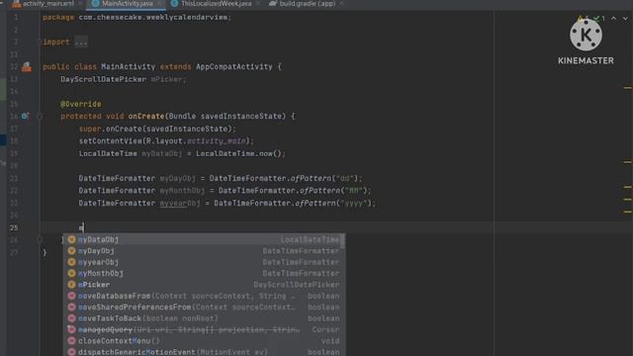
Task: Click line number 25 in the gutter
Action: (x=14, y=228)
